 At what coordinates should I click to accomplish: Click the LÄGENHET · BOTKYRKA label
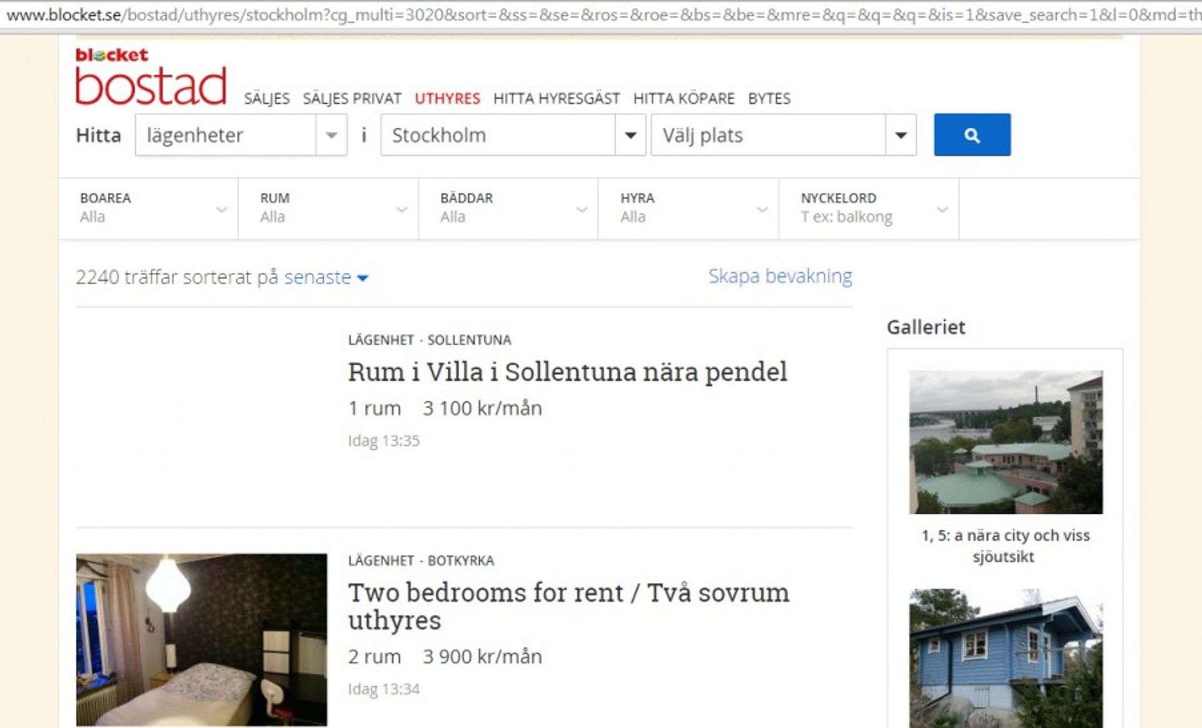coord(421,561)
